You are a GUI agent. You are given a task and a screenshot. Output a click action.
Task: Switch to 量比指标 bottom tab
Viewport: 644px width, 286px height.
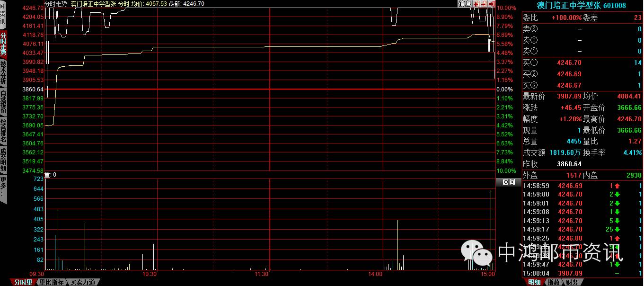click(x=51, y=282)
